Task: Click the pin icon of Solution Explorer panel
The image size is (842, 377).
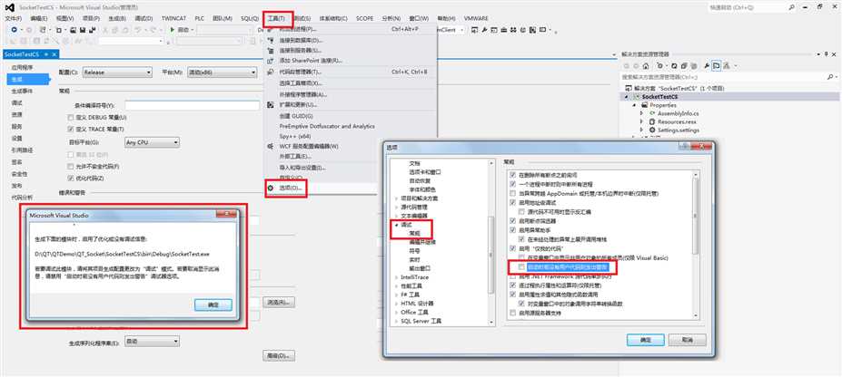Action: (x=826, y=54)
